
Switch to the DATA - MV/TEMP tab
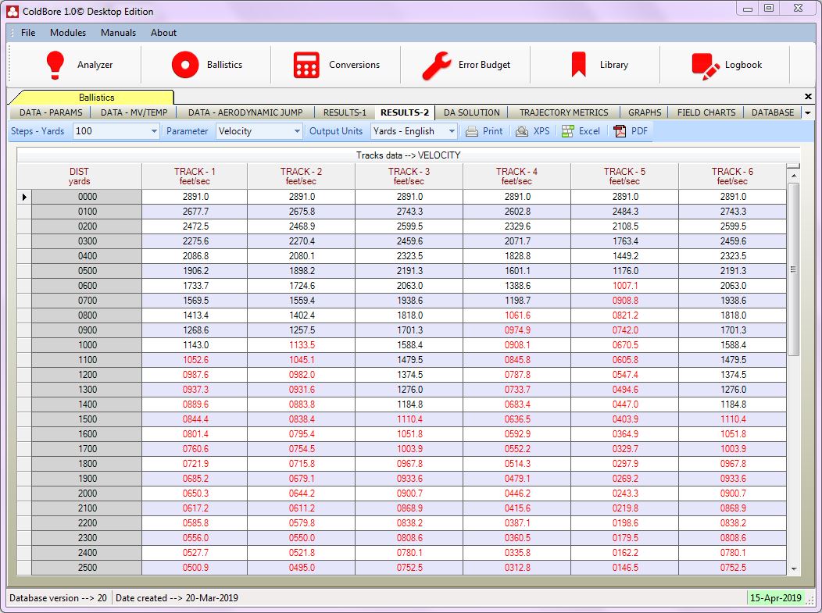(134, 112)
